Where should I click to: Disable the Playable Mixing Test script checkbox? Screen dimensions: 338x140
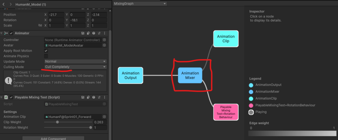(11, 97)
